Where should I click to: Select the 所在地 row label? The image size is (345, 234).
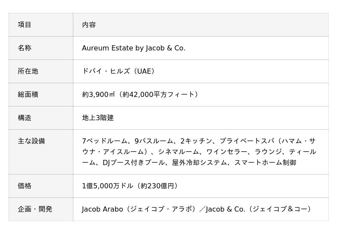point(28,71)
